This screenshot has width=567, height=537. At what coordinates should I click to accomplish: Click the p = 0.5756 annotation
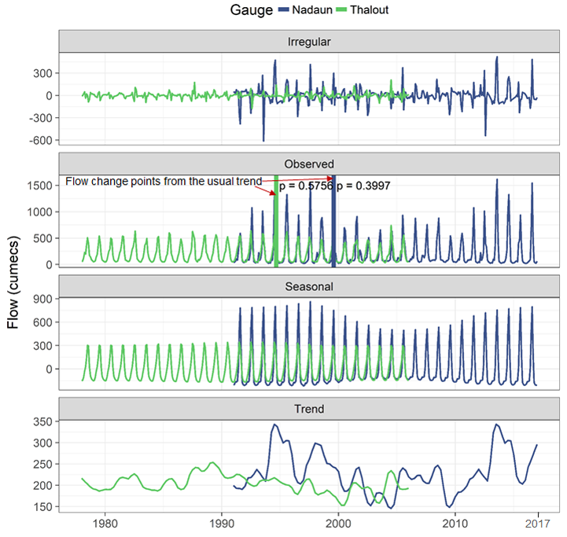[x=307, y=186]
